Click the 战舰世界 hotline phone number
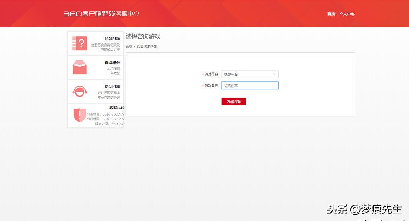This screenshot has width=409, height=221. (x=113, y=119)
